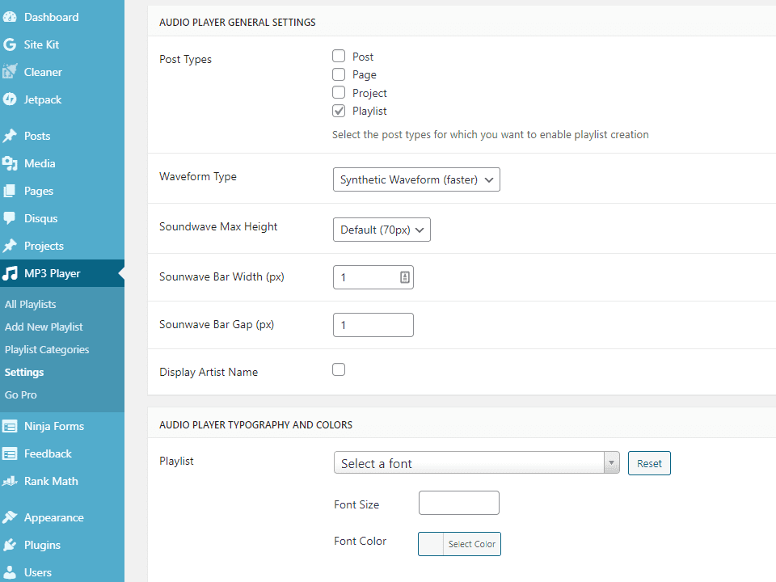Enable the Post post type checkbox

[339, 56]
